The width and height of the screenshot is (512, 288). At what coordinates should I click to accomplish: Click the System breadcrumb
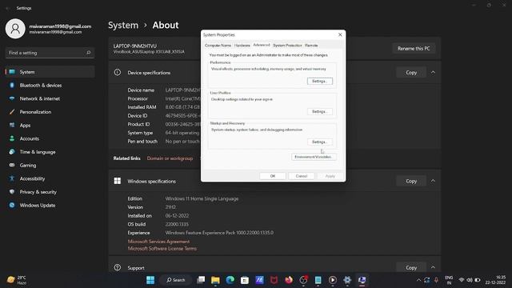[123, 25]
